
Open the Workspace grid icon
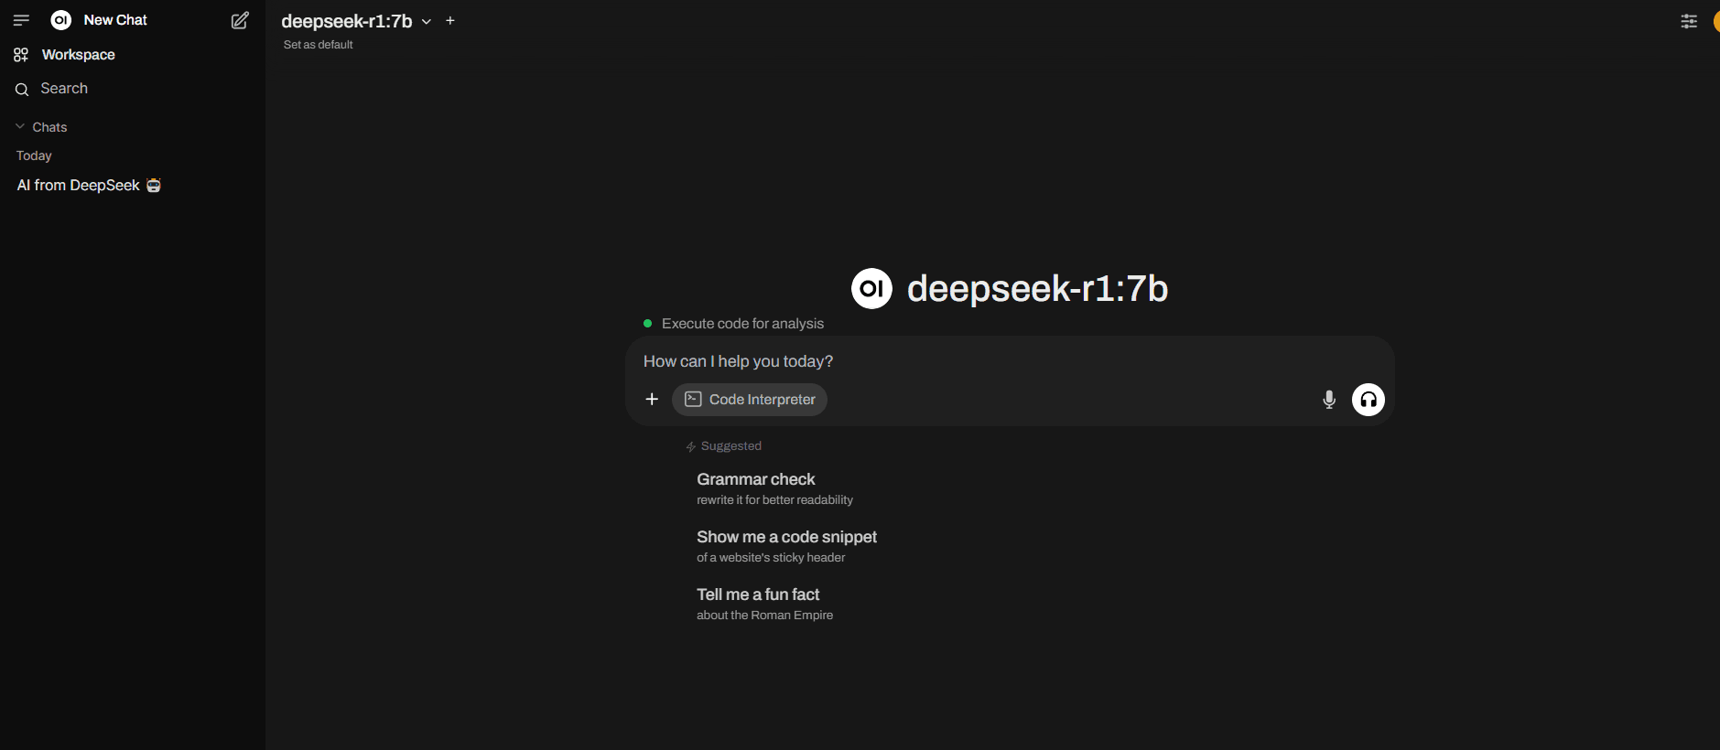pos(21,55)
